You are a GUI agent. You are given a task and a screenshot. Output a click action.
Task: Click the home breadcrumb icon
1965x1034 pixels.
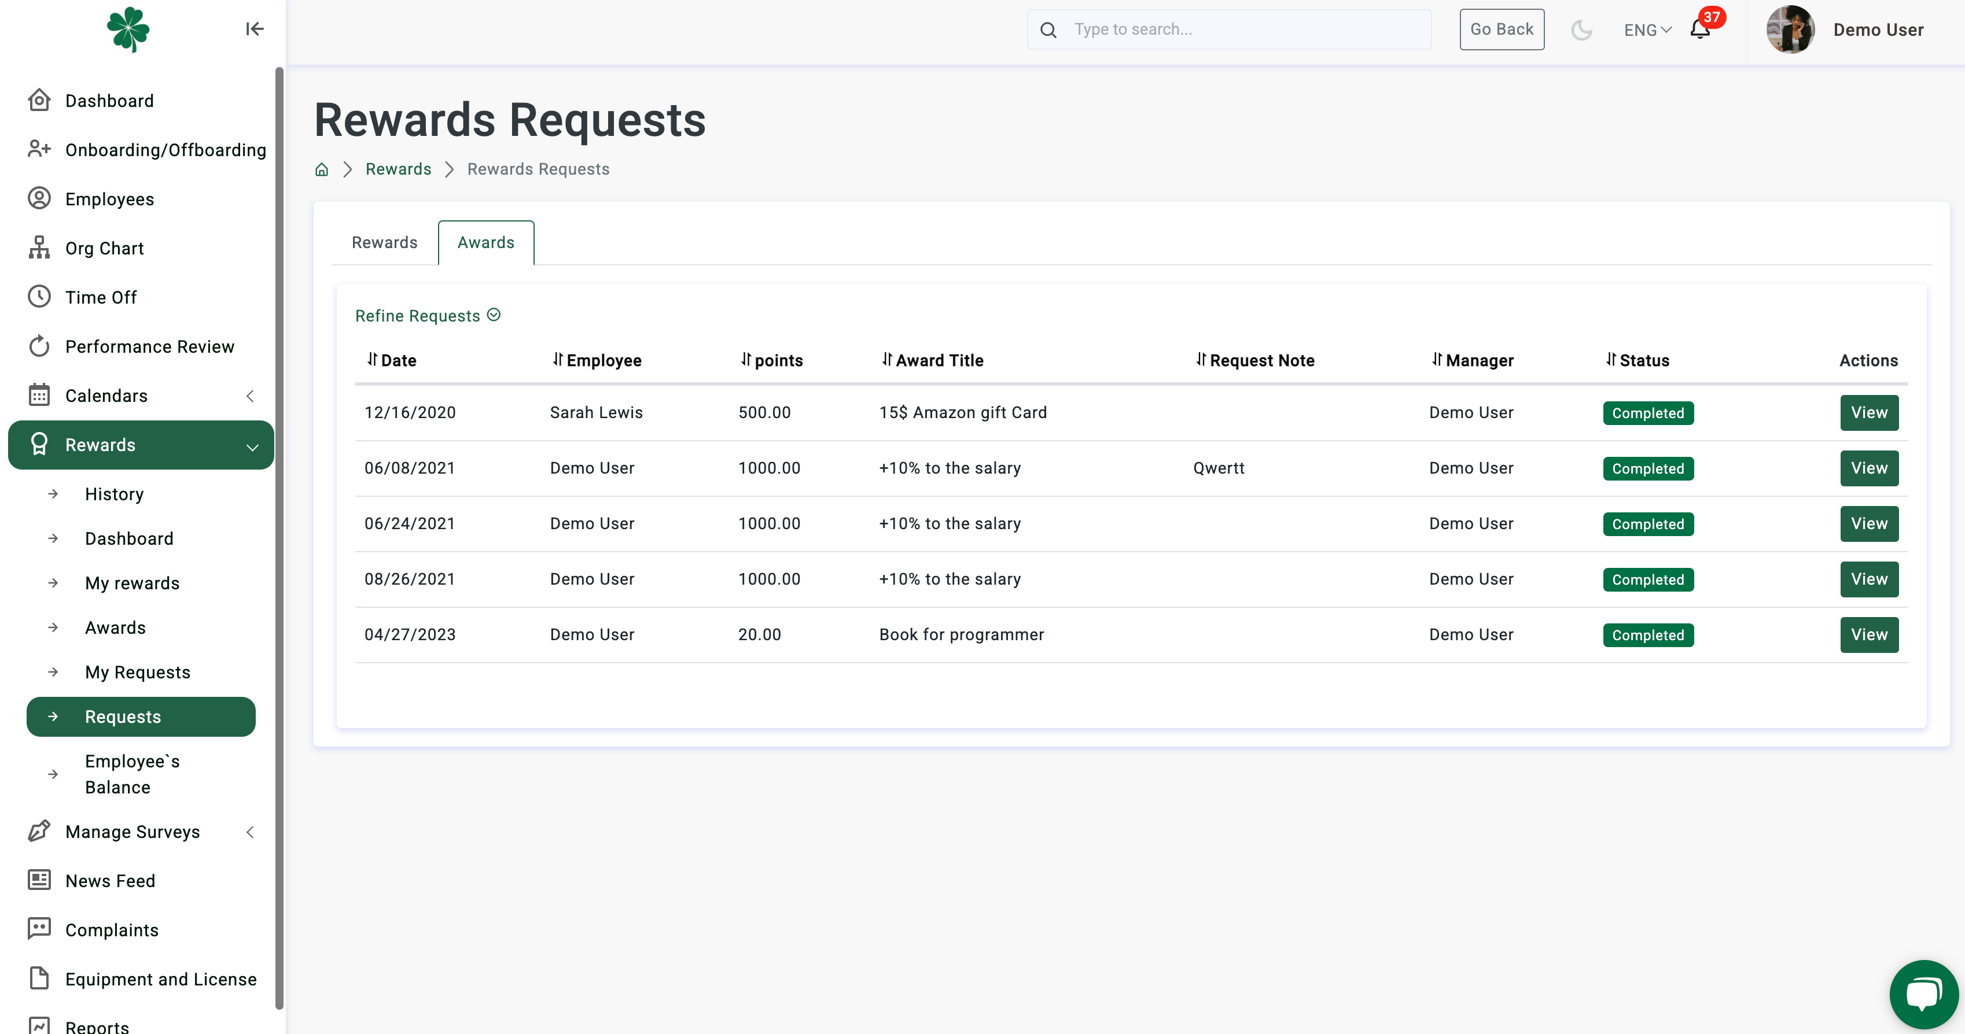click(322, 169)
